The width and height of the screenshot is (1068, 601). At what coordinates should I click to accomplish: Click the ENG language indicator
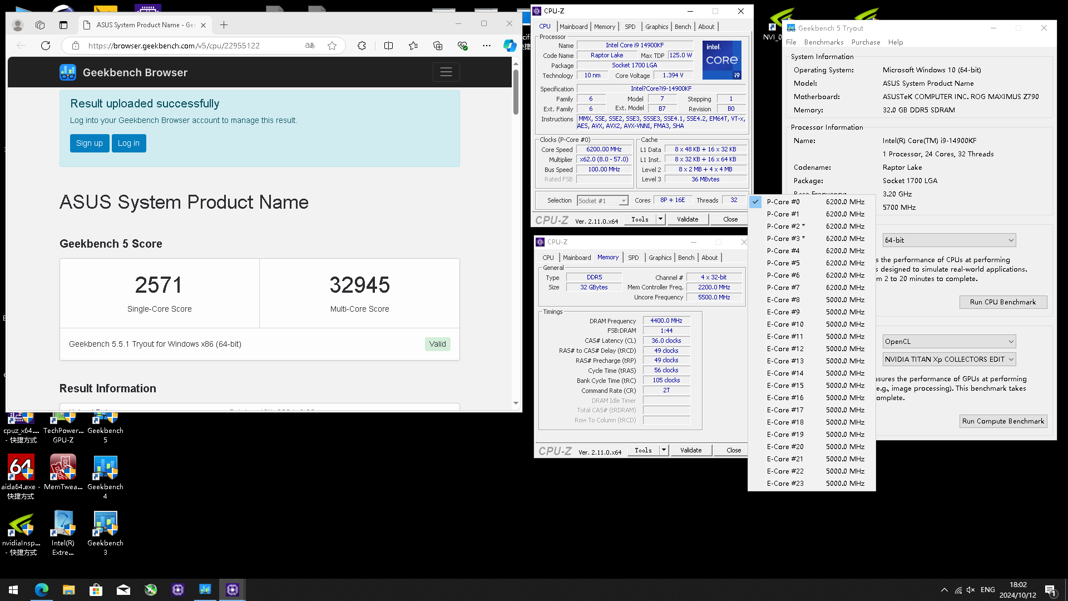(x=988, y=590)
